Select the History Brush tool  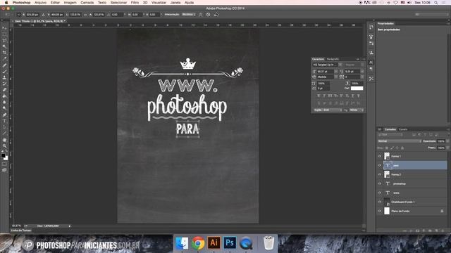[4, 84]
